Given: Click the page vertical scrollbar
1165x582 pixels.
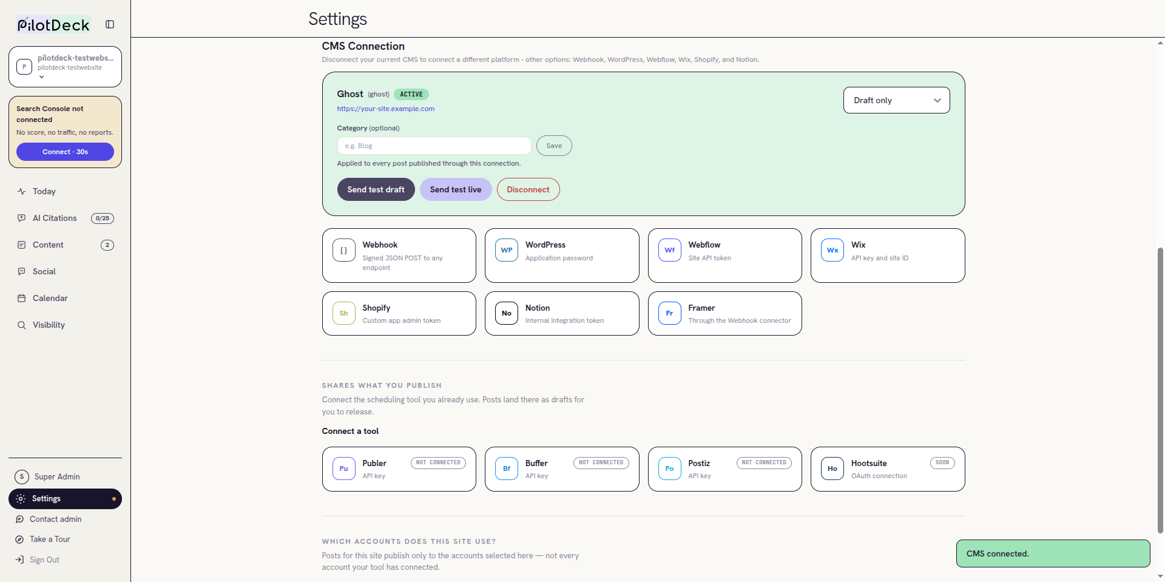Looking at the screenshot, I should [1160, 390].
